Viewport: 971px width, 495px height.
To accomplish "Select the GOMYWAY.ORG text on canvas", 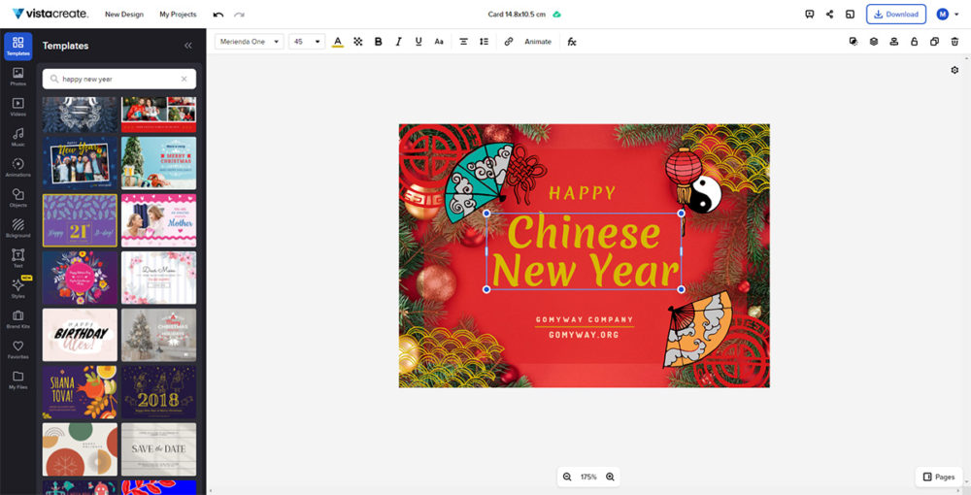I will tap(584, 335).
